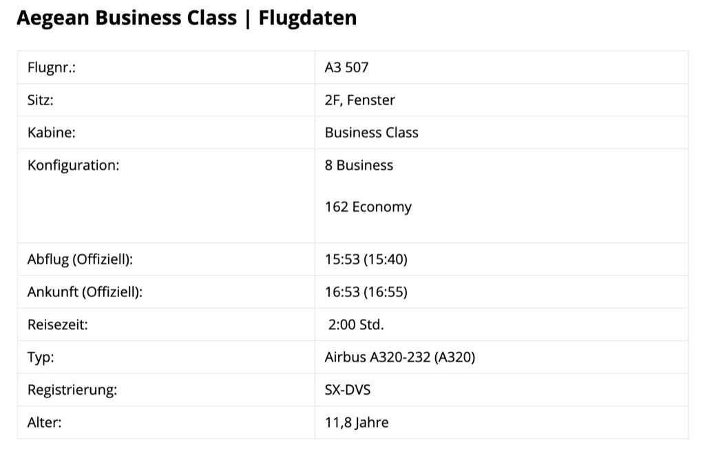The height and width of the screenshot is (451, 705).
Task: Click the arrival time "16:53 (16:55)"
Action: (366, 292)
